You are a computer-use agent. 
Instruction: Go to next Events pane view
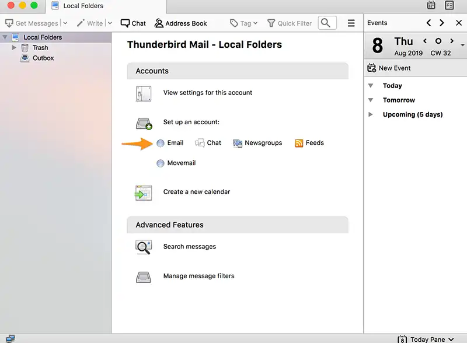pyautogui.click(x=442, y=23)
